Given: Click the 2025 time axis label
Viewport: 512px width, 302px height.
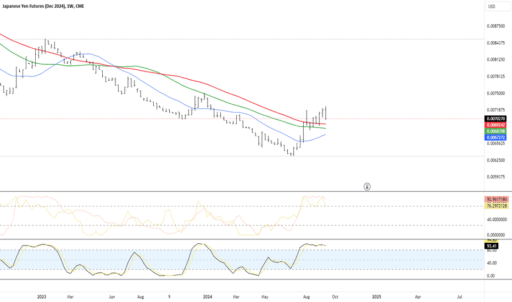Looking at the screenshot, I should pyautogui.click(x=376, y=297).
